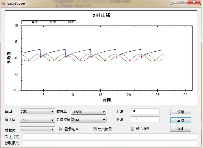Open the 停止位 dropdown showing One
The image size is (203, 148).
click(37, 120)
